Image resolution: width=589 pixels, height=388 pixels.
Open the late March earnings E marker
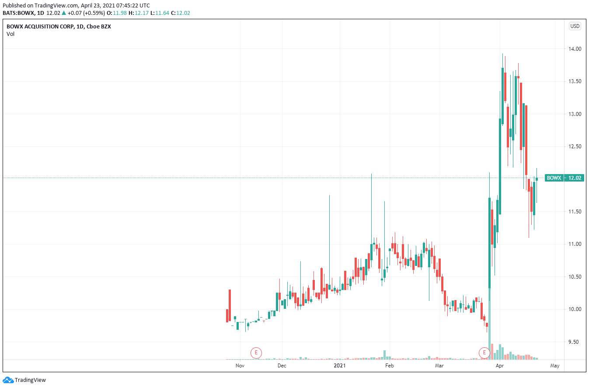[x=484, y=353]
